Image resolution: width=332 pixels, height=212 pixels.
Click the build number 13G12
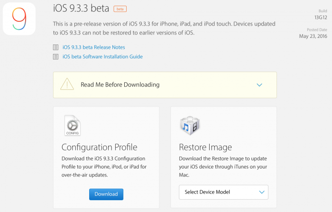coord(321,18)
